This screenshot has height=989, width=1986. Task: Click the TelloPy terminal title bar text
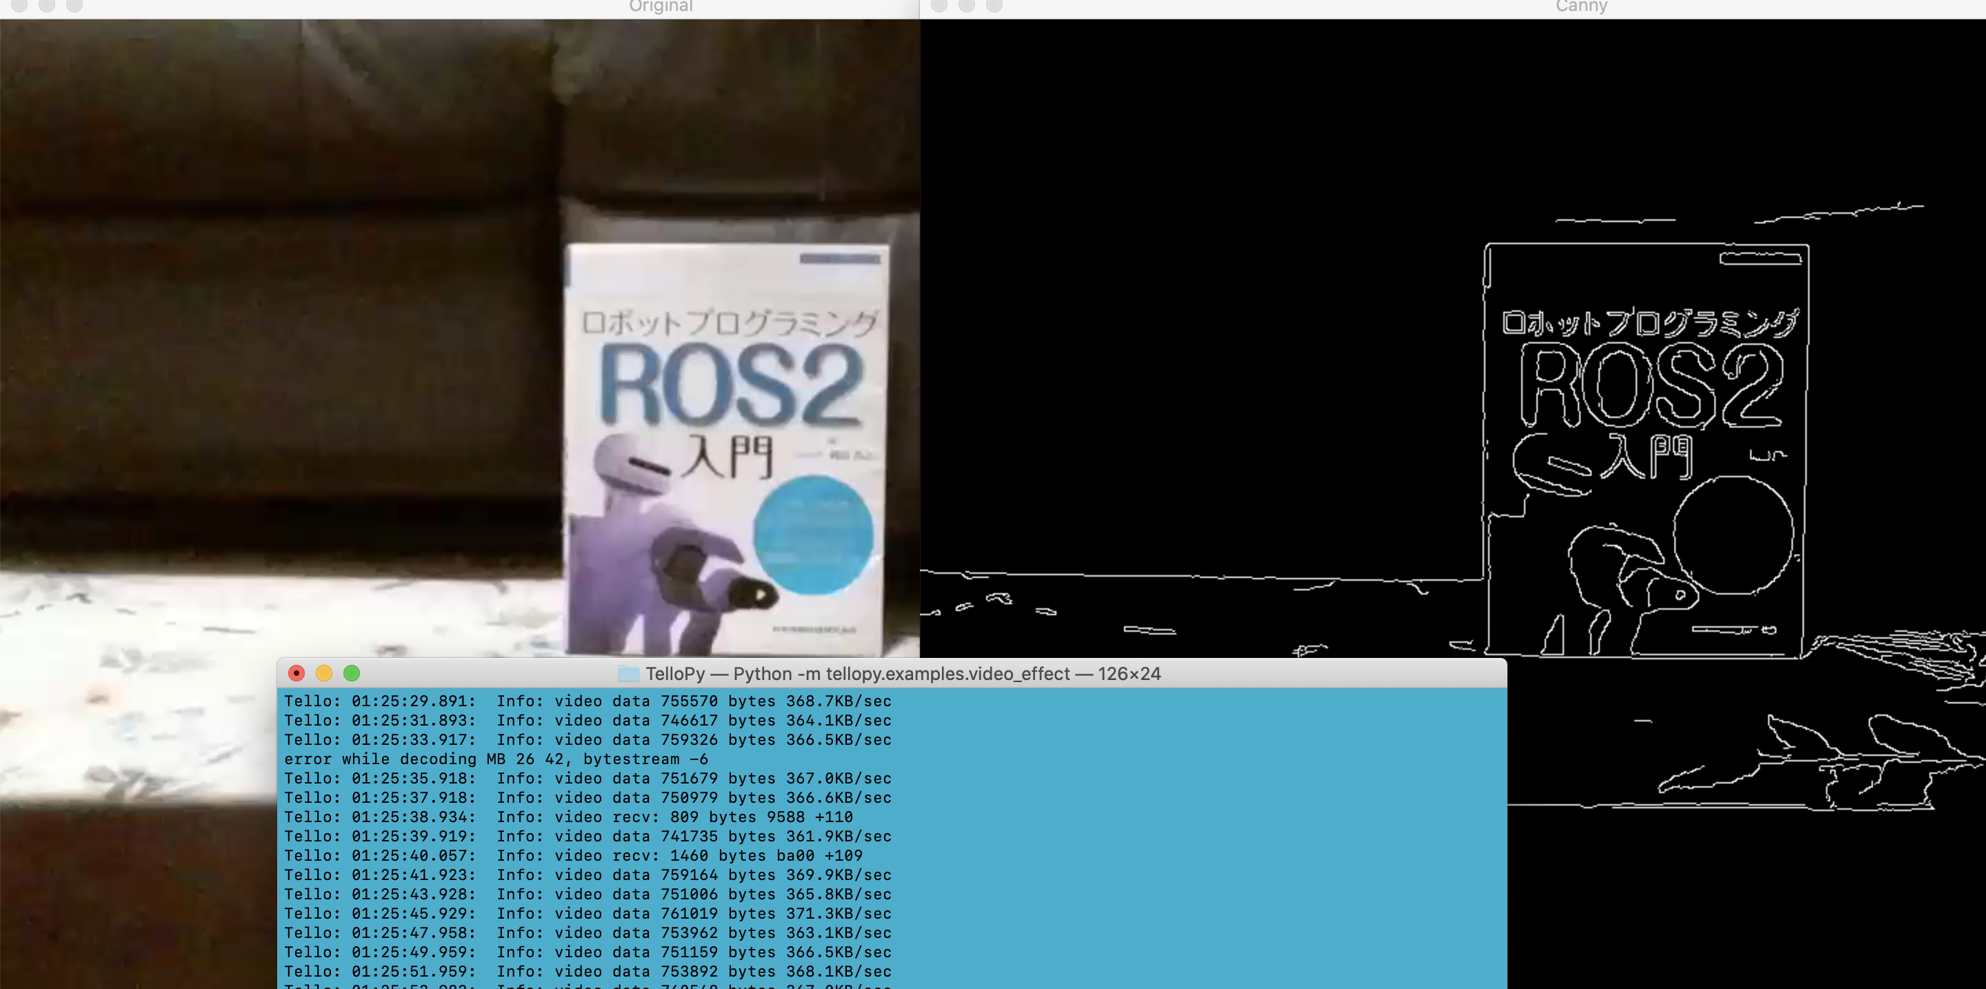coord(902,674)
